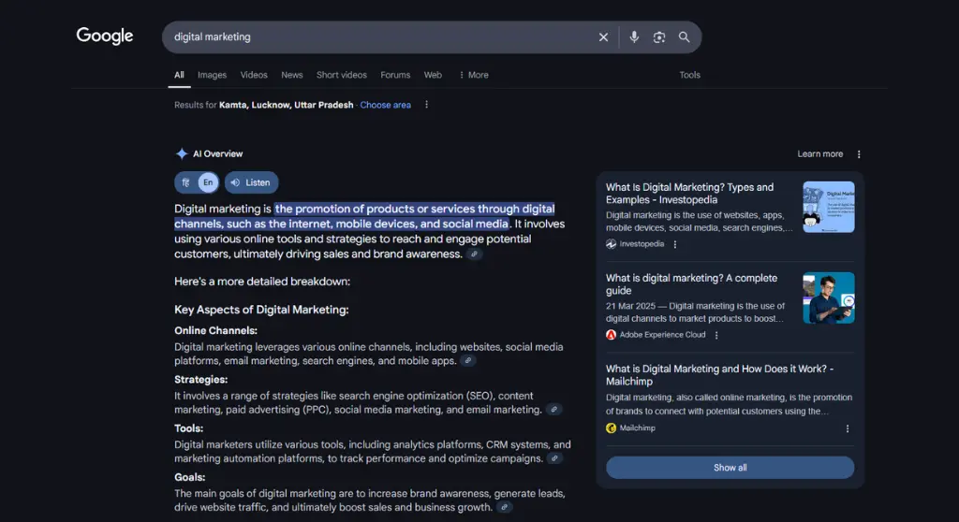Open AI Overview three-dot options menu

(x=859, y=154)
